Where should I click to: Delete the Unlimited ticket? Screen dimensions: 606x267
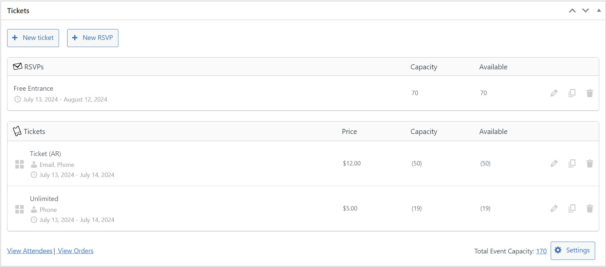coord(590,208)
